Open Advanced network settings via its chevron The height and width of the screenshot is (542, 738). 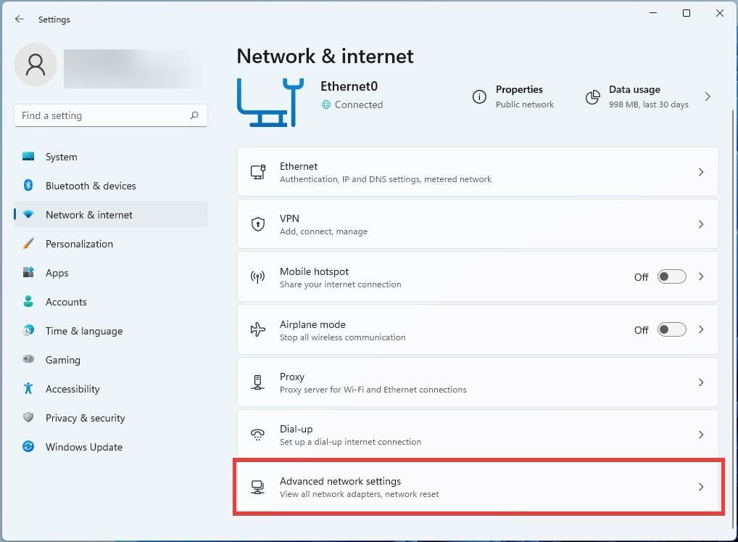[701, 487]
